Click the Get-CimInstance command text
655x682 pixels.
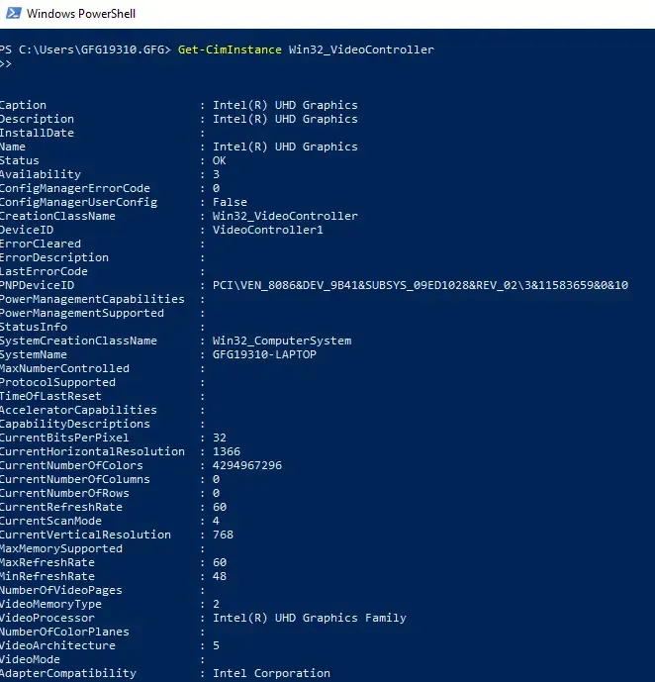click(x=230, y=49)
